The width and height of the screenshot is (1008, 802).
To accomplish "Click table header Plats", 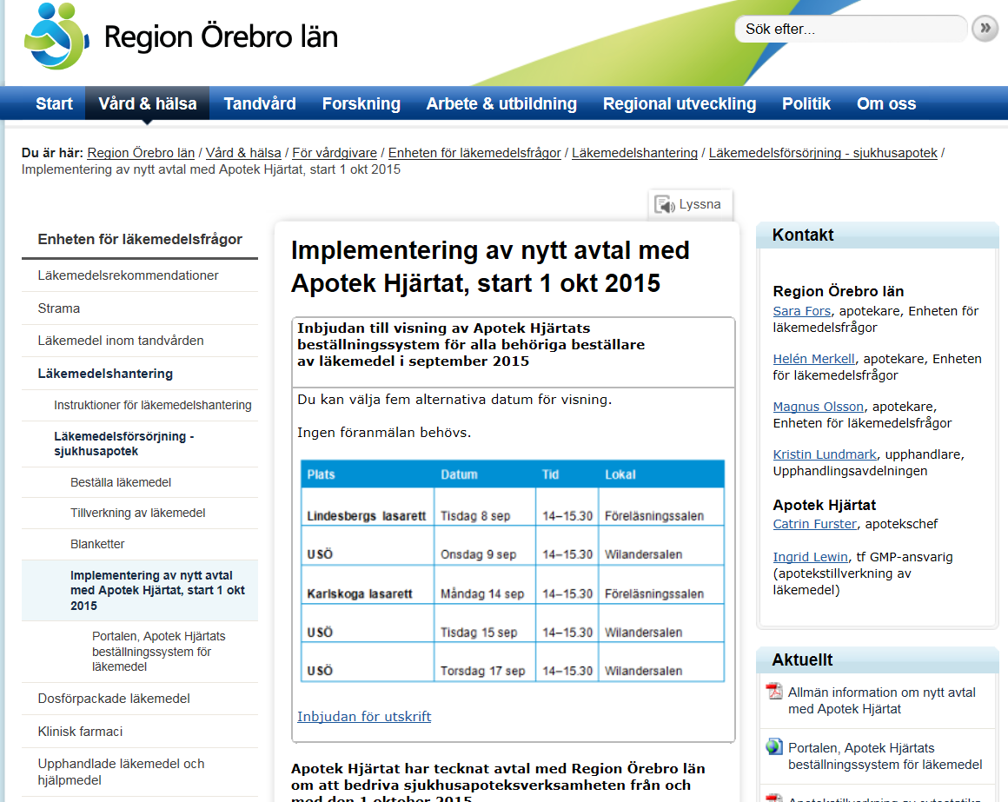I will click(x=321, y=474).
